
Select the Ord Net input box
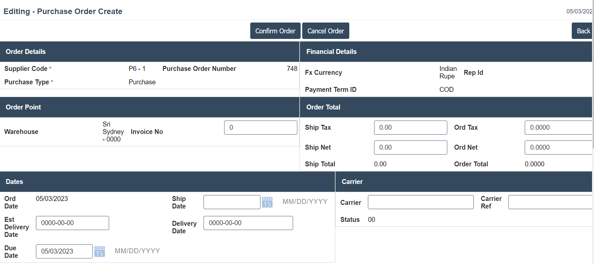point(558,147)
